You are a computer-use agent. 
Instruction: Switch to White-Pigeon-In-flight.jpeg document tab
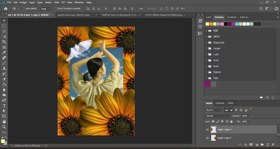164,15
